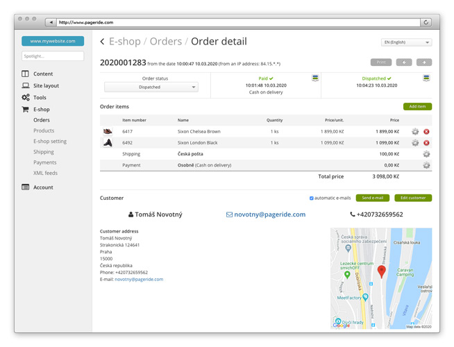Click the red map pin marker

pyautogui.click(x=381, y=271)
